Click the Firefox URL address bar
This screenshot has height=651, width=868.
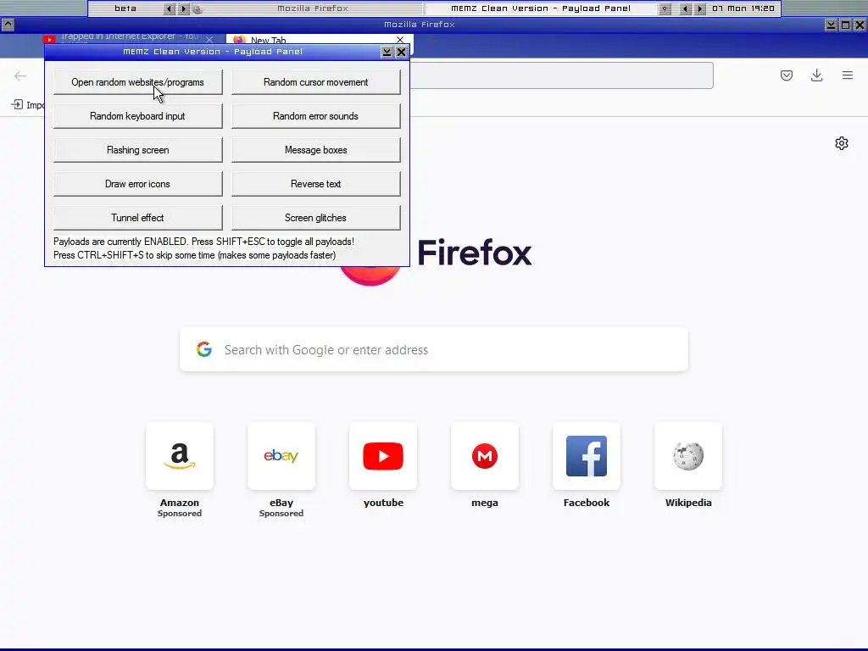(x=561, y=75)
